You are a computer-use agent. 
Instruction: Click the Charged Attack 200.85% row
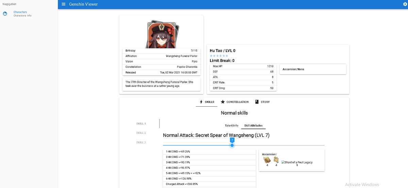pos(209,184)
